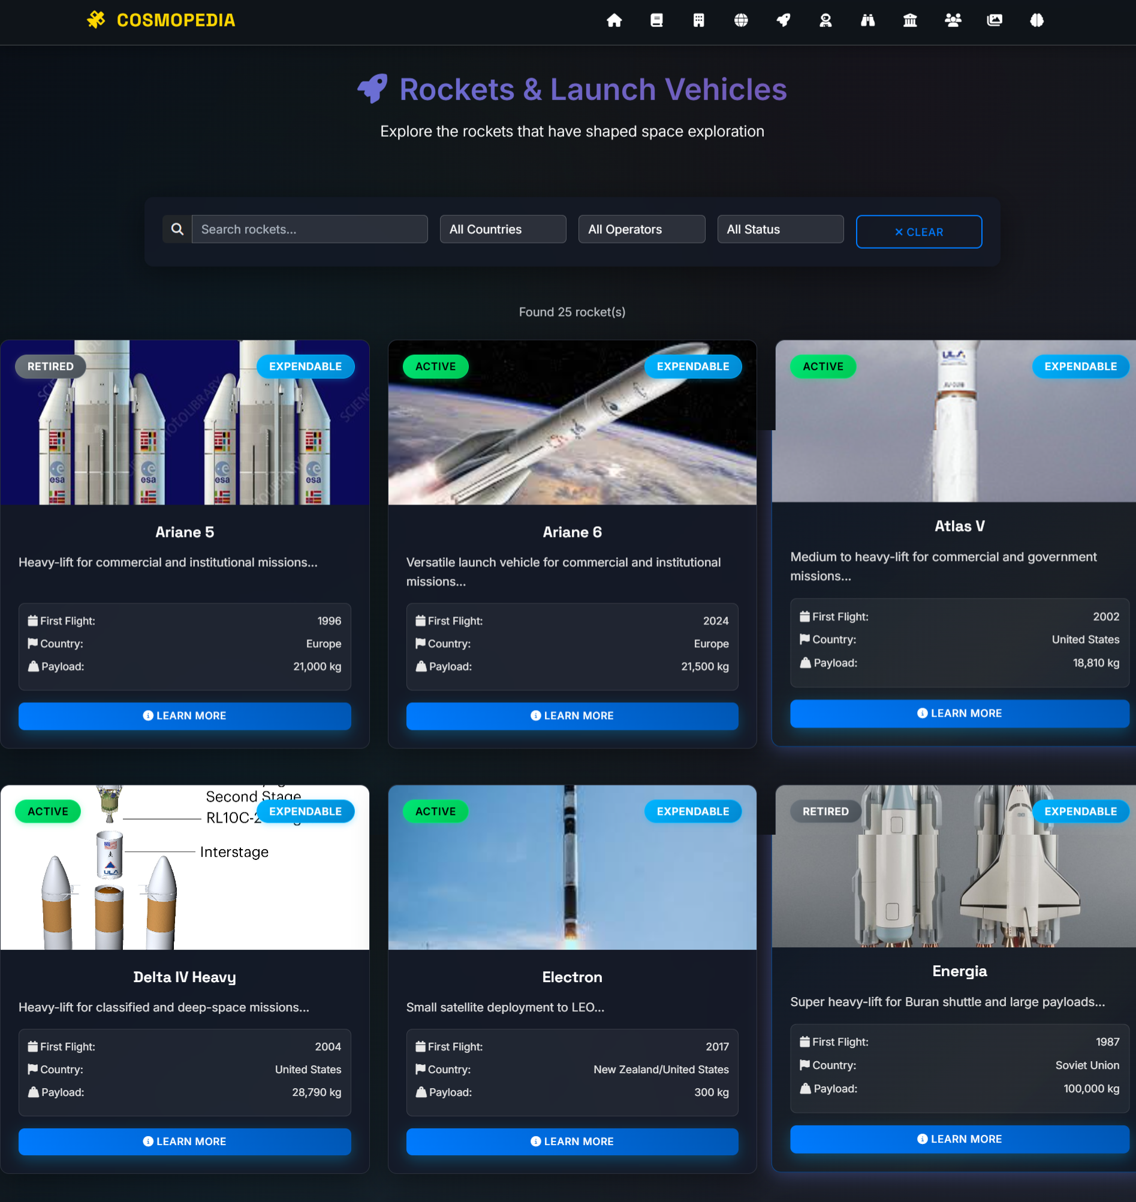Go to the Home page icon
Image resolution: width=1136 pixels, height=1202 pixels.
(x=614, y=20)
